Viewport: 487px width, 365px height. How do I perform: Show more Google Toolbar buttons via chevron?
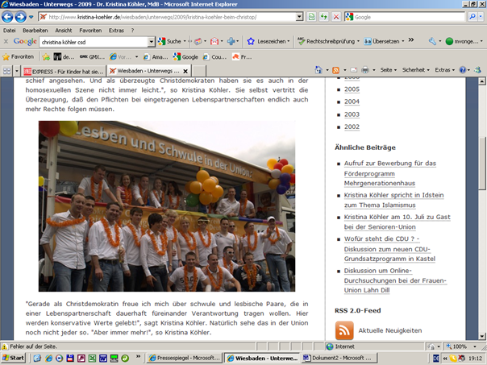[x=411, y=40]
